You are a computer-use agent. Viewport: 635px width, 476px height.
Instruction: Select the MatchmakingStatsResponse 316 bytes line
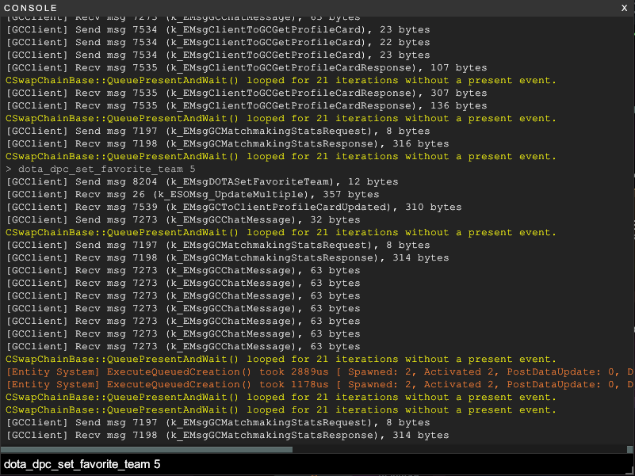227,143
